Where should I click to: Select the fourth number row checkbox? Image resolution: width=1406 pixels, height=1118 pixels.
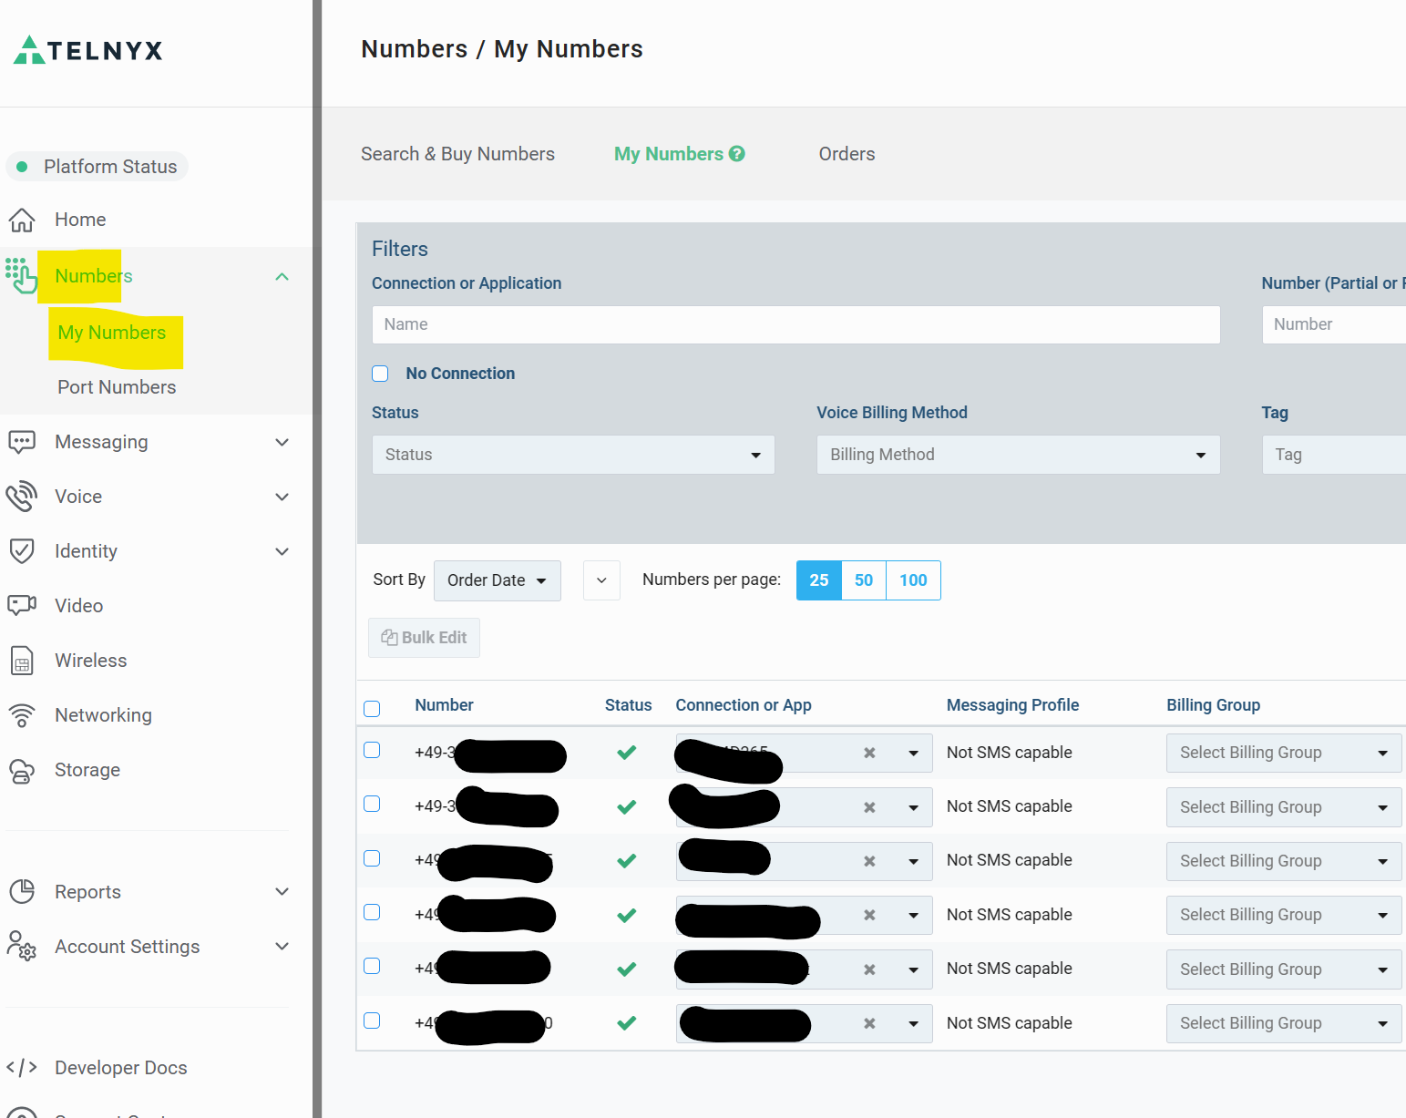[x=372, y=912]
